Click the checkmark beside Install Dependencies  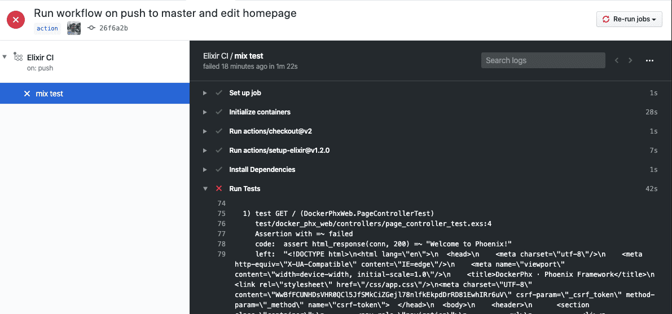click(x=219, y=170)
